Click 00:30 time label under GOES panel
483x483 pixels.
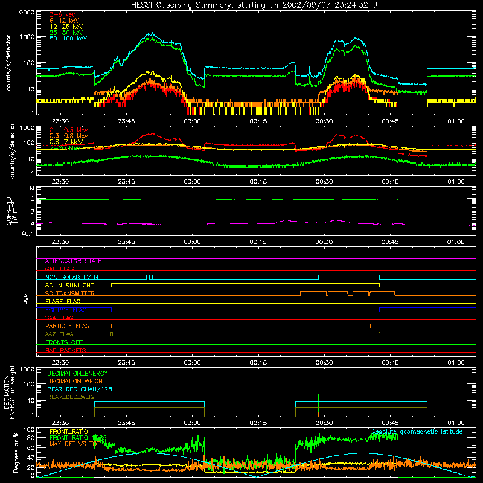(324, 242)
